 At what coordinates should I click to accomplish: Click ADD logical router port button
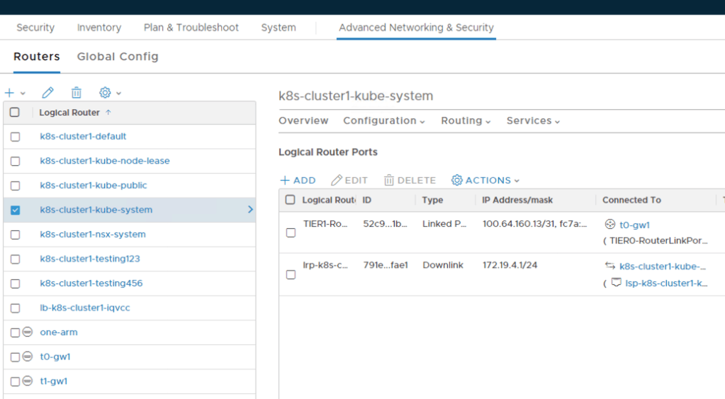tap(298, 180)
